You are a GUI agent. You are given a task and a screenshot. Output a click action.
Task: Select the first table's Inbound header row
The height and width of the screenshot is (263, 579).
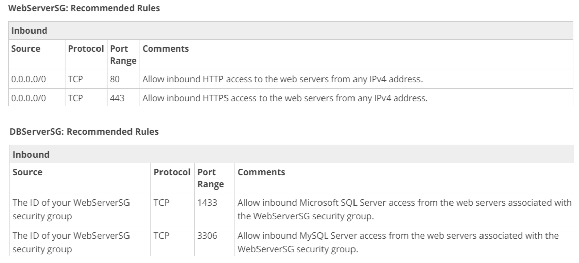click(x=291, y=30)
